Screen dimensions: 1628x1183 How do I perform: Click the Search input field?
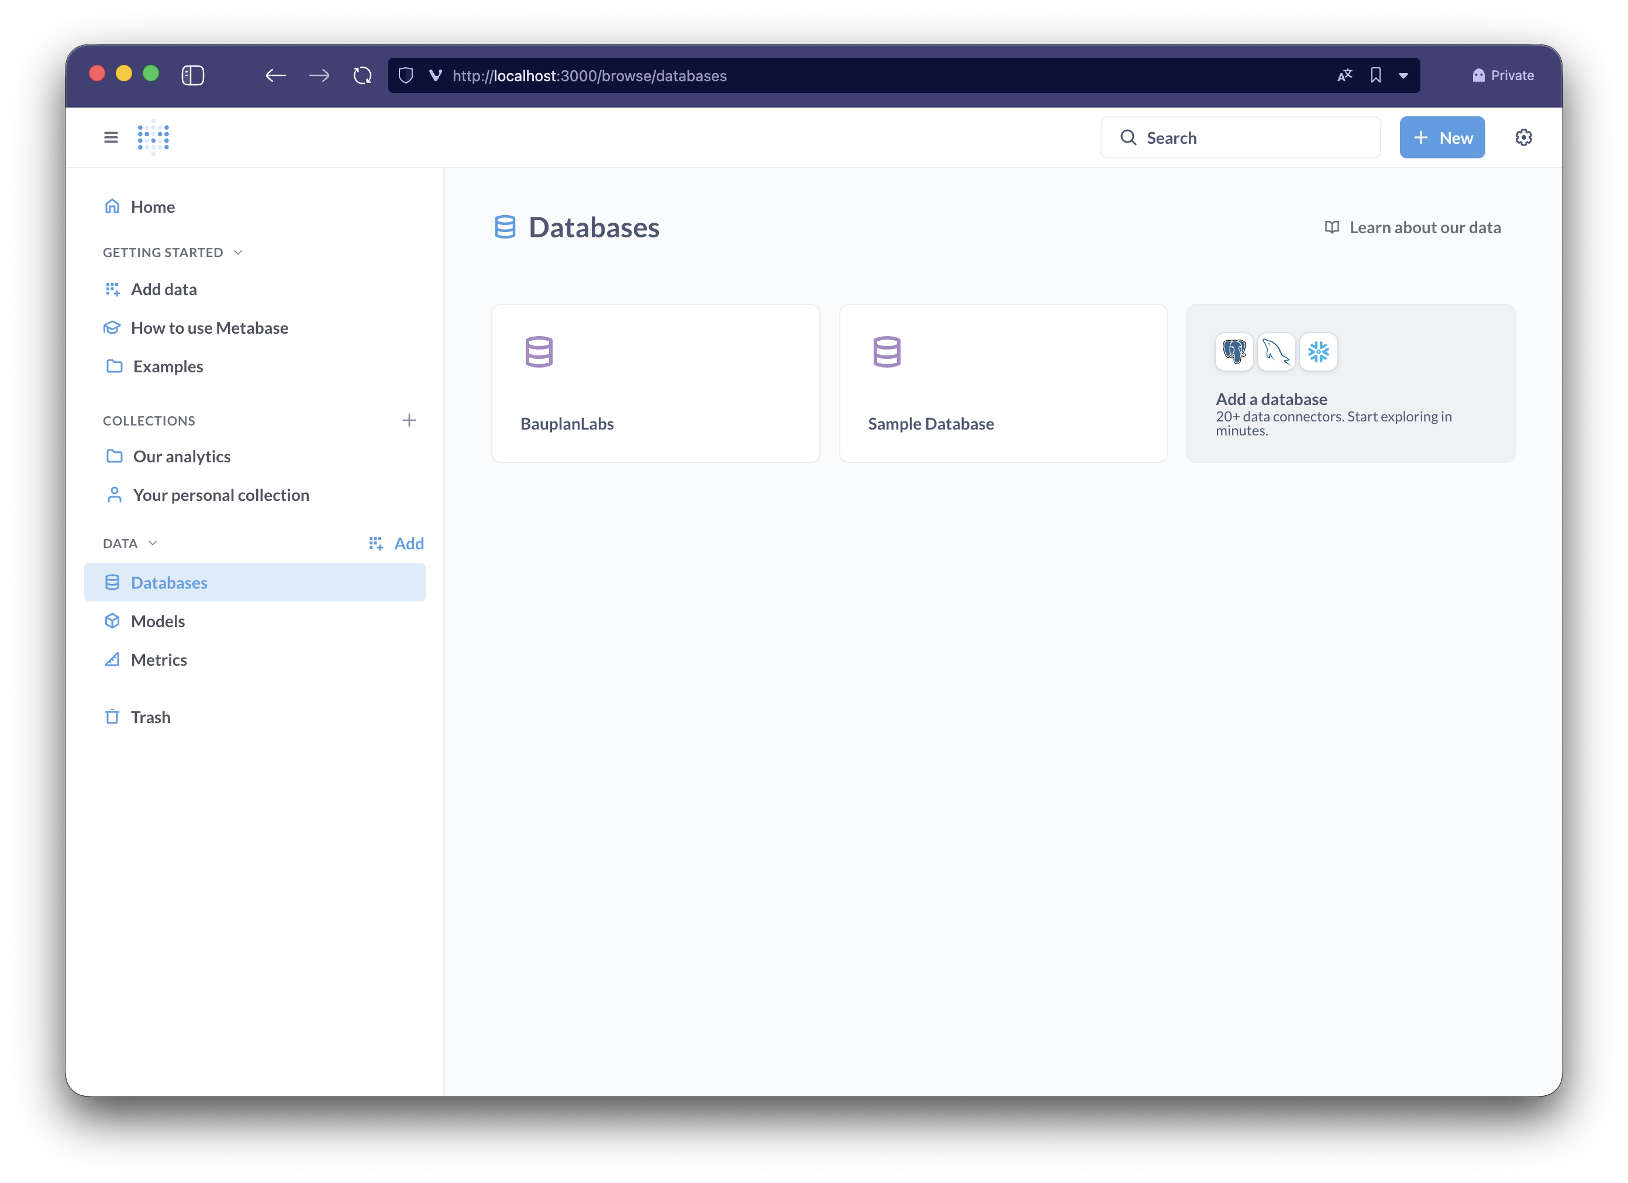point(1249,137)
